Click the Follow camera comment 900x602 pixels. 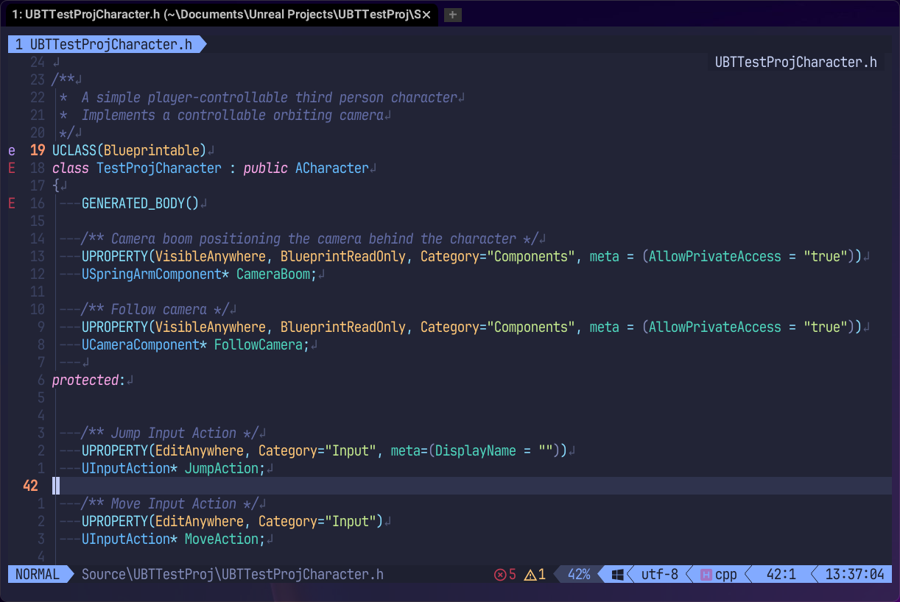[x=155, y=310]
